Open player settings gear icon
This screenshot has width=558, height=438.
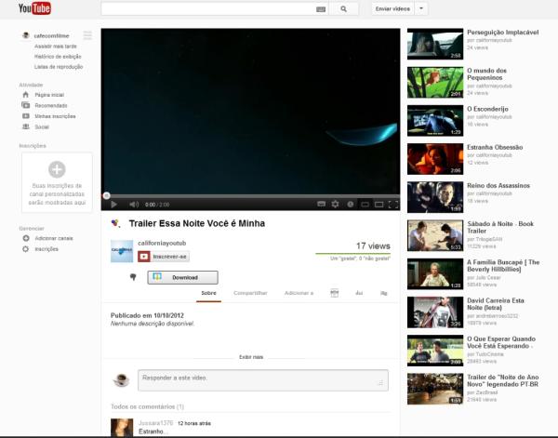tap(335, 204)
